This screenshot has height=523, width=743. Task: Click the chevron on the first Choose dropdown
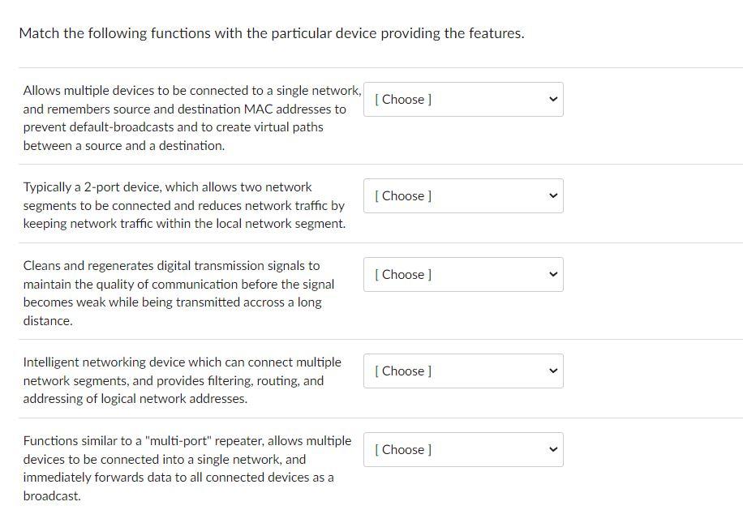pyautogui.click(x=552, y=99)
